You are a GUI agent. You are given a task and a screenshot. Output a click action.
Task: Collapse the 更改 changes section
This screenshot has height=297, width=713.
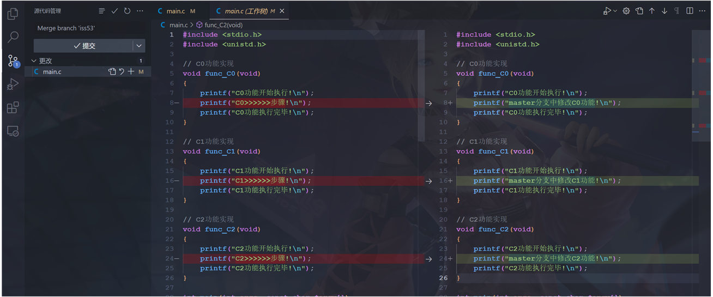pyautogui.click(x=34, y=61)
